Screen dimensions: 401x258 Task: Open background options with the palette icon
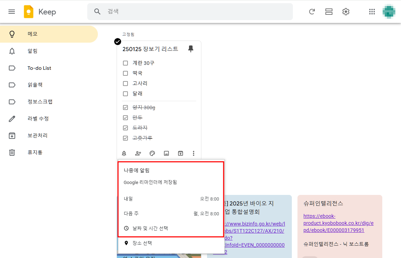coord(152,153)
